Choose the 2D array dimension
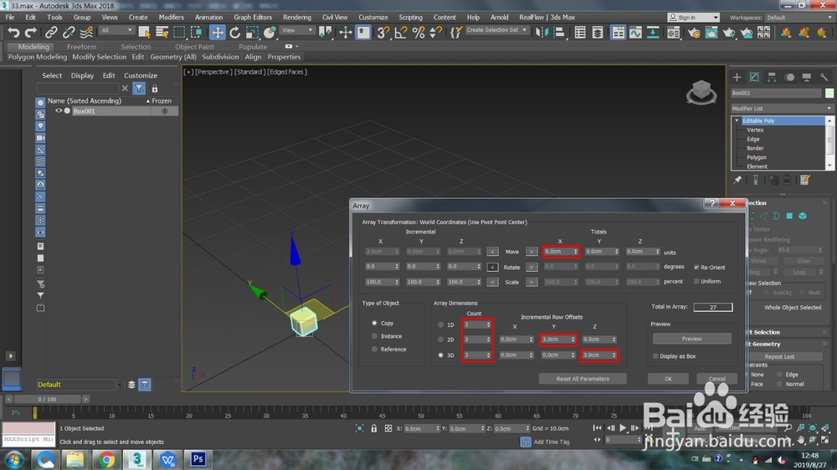The height and width of the screenshot is (470, 837). point(440,340)
